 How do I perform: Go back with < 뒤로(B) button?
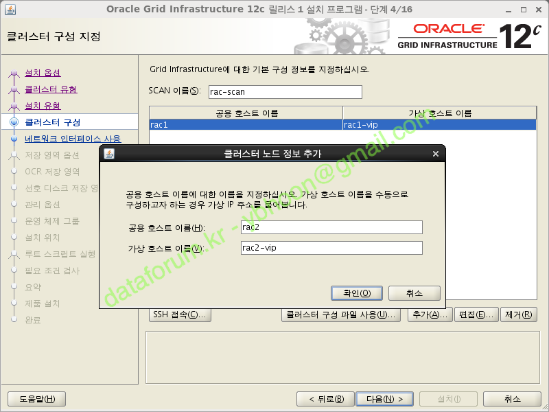pyautogui.click(x=325, y=399)
